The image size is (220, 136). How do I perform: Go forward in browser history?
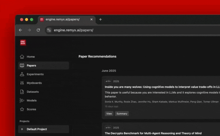[29, 30]
